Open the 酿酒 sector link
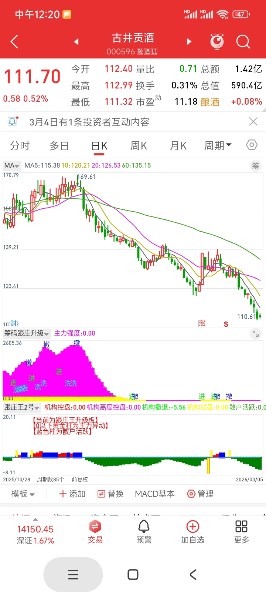The height and width of the screenshot is (592, 266). point(210,102)
